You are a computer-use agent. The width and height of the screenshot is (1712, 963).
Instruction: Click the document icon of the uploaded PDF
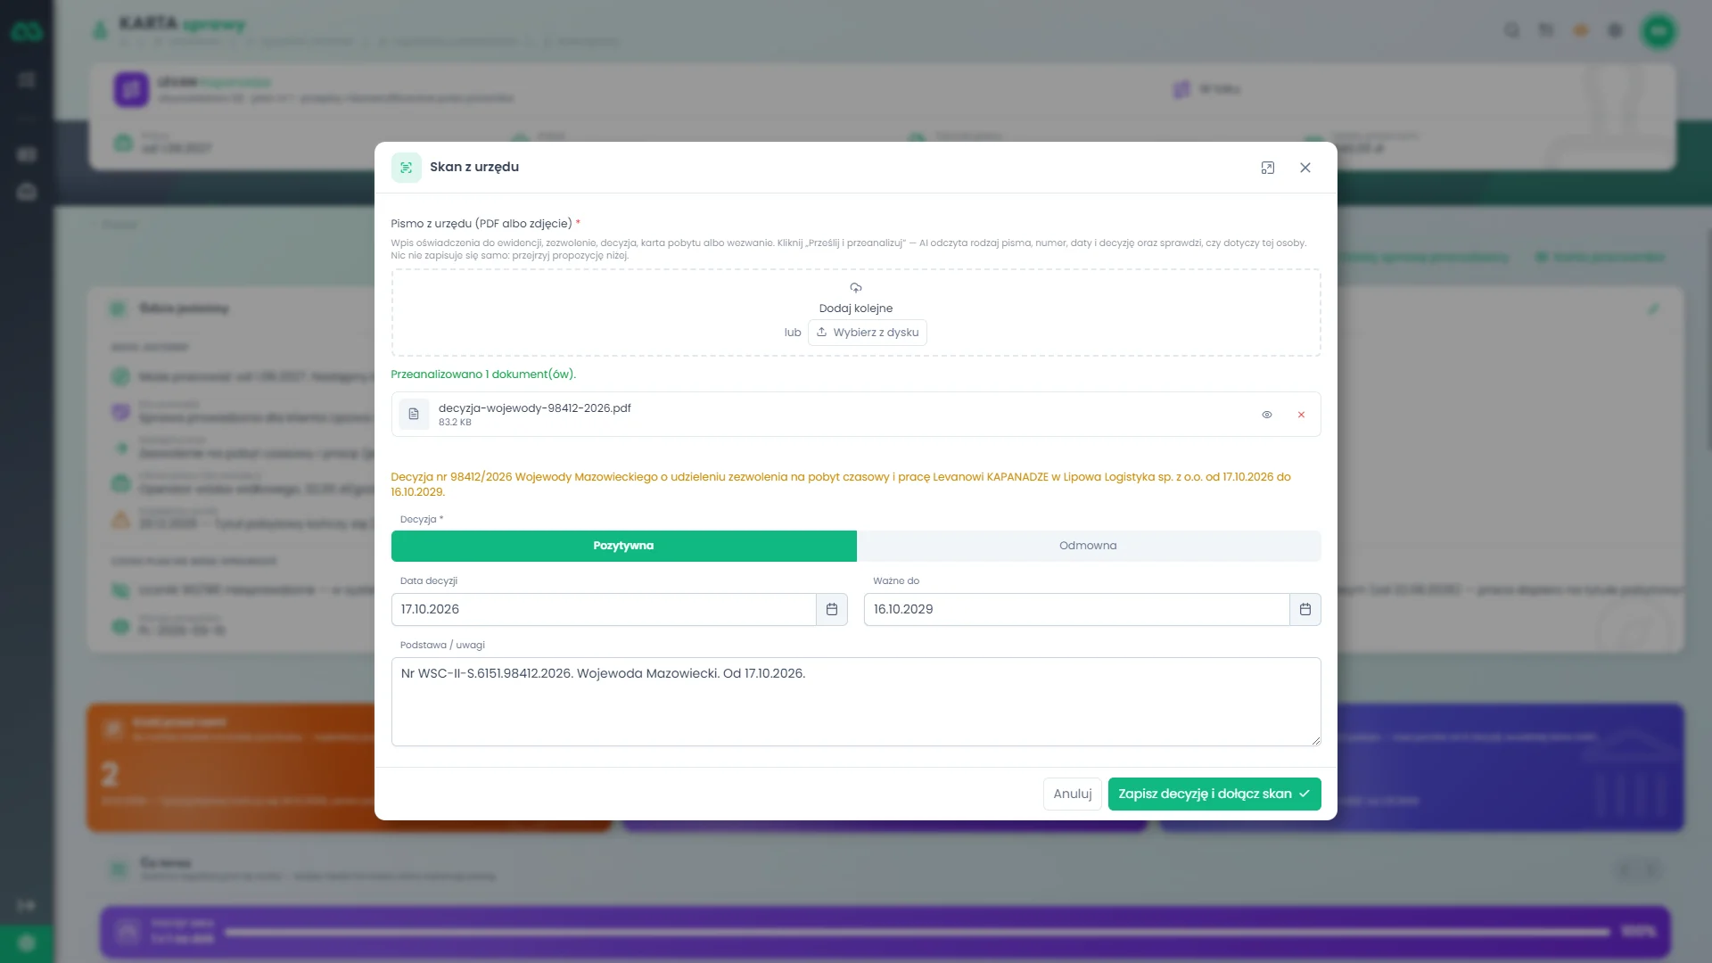414,415
